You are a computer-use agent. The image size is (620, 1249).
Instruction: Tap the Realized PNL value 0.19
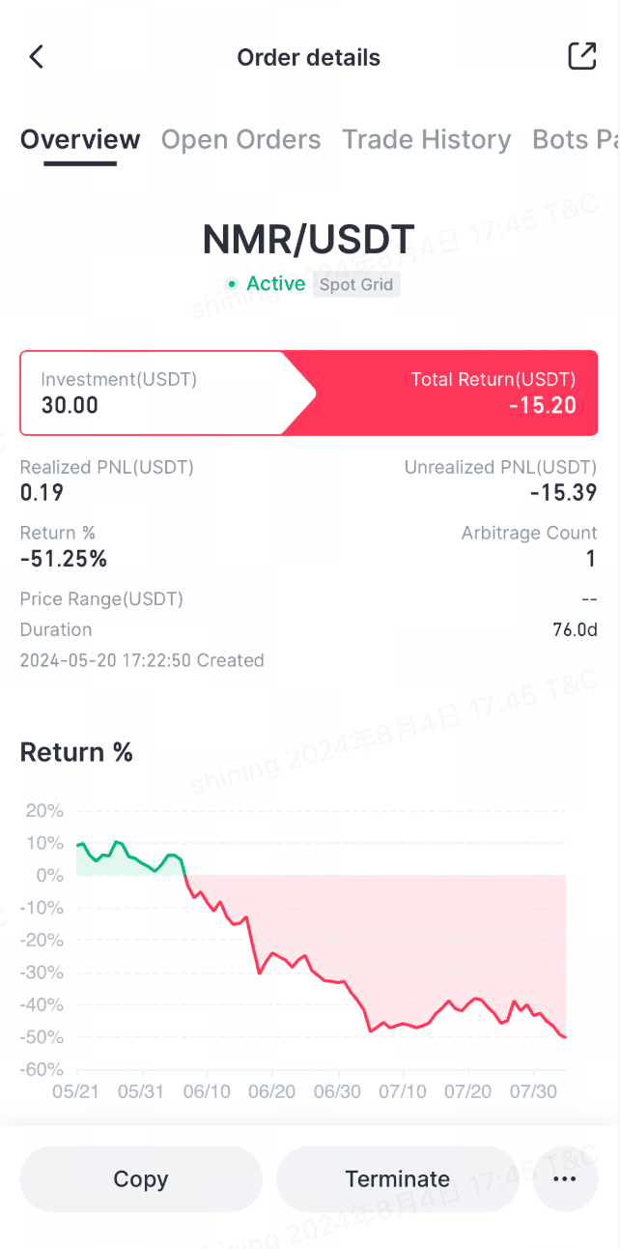click(42, 493)
